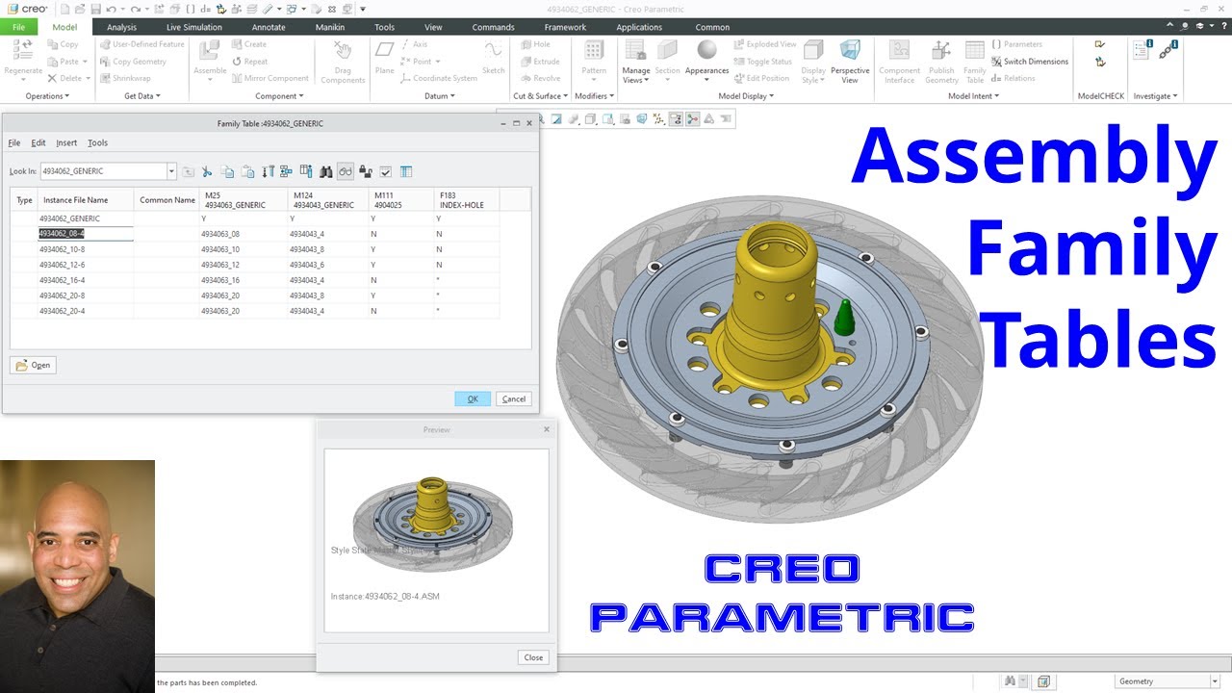1232x693 pixels.
Task: Open the Tools menu in Family Table
Action: point(97,142)
